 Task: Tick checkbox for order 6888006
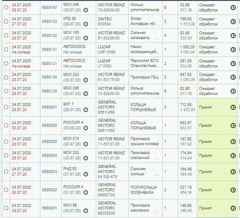point(6,125)
